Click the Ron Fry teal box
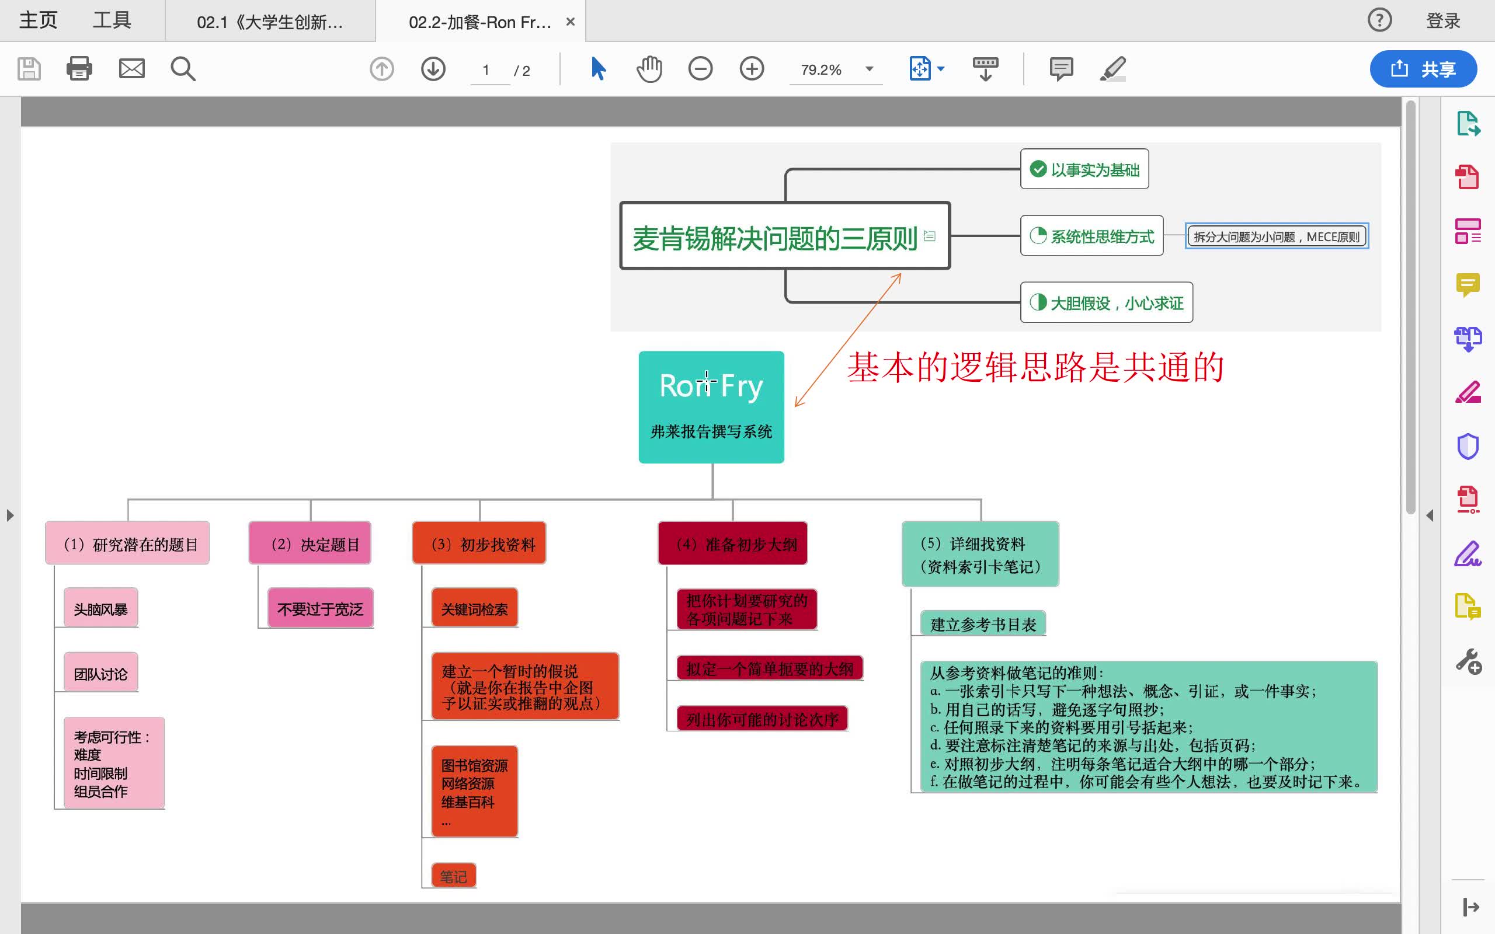The image size is (1495, 934). tap(711, 407)
